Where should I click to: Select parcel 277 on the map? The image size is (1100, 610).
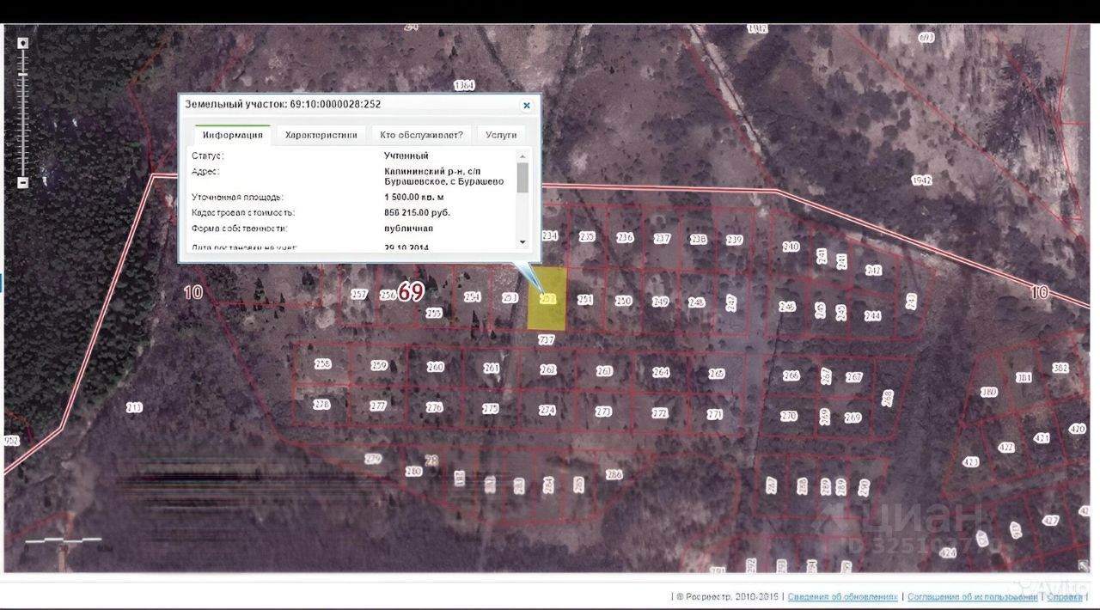pos(378,406)
